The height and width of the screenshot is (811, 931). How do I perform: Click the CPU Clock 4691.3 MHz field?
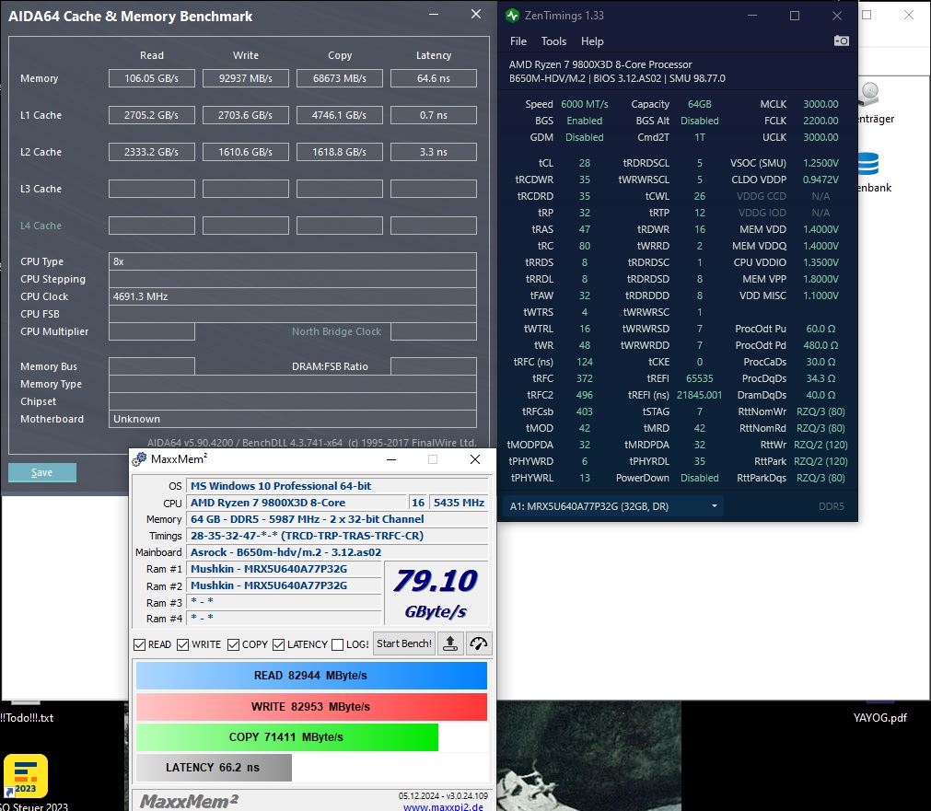click(x=293, y=296)
